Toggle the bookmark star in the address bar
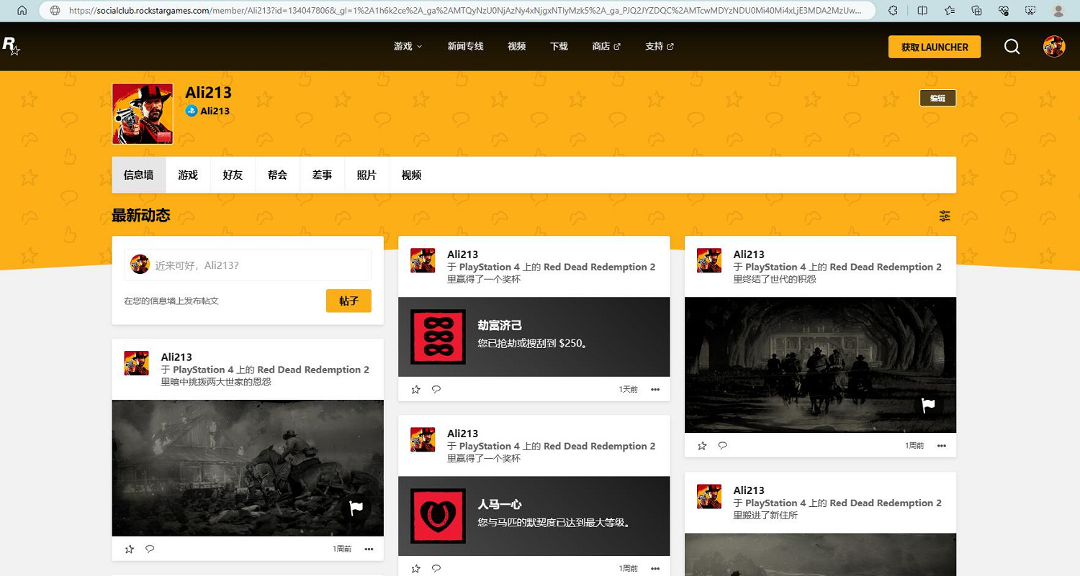Viewport: 1080px width, 576px height. [950, 10]
